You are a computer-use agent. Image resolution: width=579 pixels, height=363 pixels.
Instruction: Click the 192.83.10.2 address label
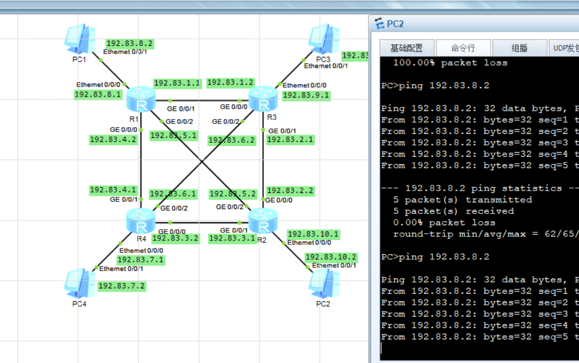pos(331,257)
